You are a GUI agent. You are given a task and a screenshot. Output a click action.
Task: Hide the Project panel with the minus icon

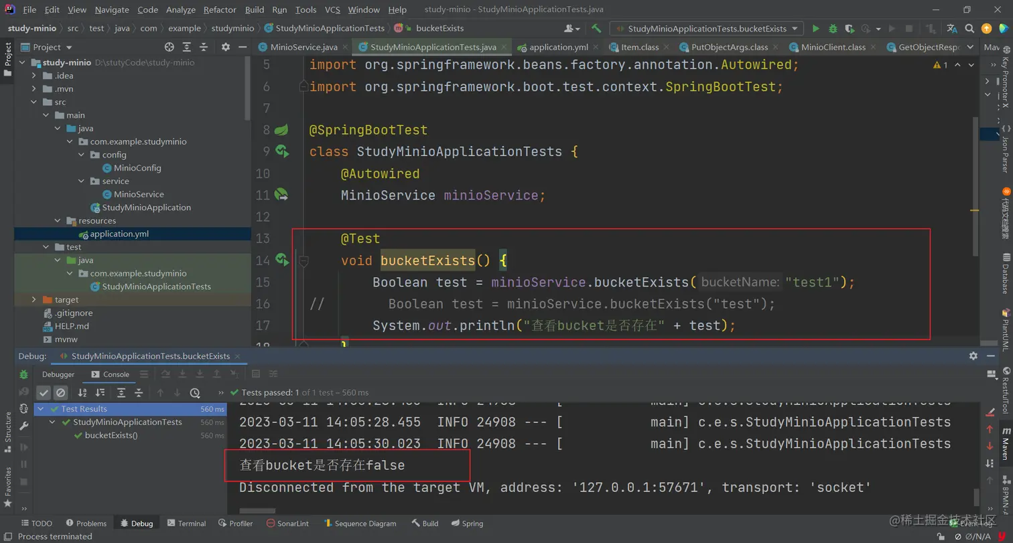click(243, 47)
